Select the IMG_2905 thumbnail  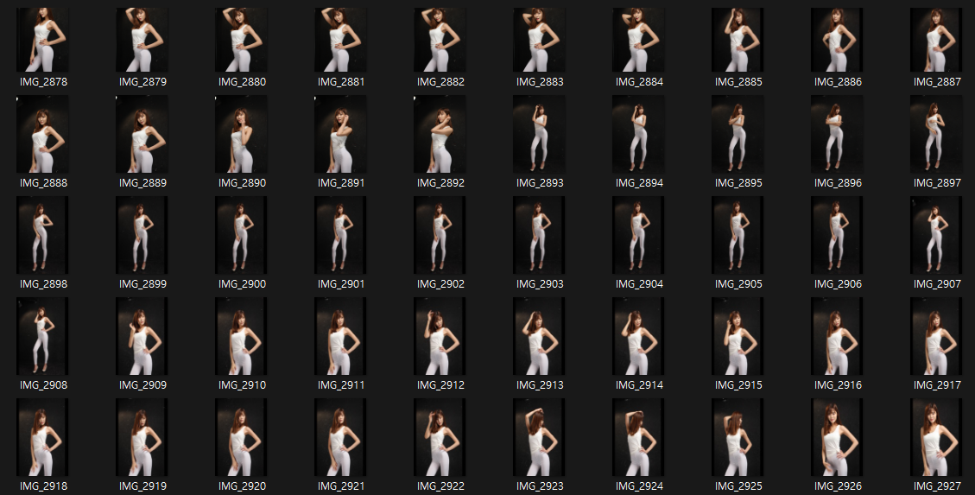(x=738, y=235)
